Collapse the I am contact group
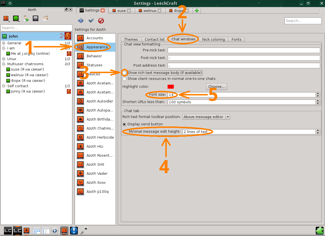325x236 pixels. pyautogui.click(x=3, y=48)
